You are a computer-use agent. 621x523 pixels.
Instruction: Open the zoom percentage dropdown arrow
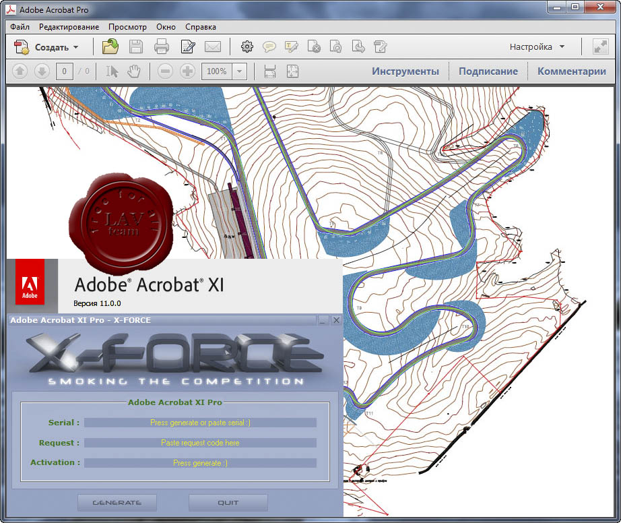(239, 71)
